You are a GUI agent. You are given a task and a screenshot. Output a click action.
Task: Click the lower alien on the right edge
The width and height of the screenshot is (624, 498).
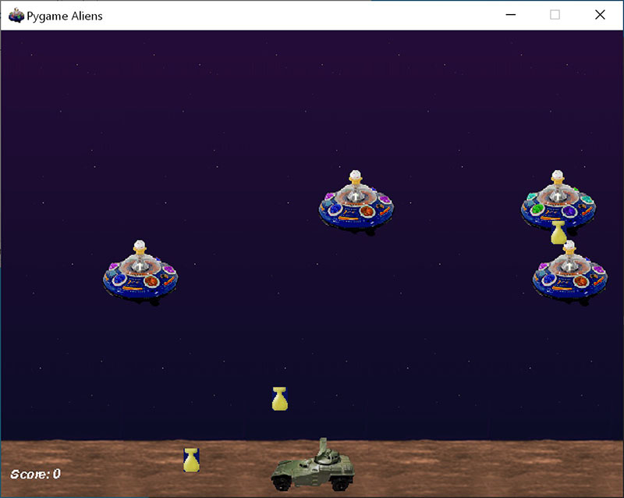point(569,273)
